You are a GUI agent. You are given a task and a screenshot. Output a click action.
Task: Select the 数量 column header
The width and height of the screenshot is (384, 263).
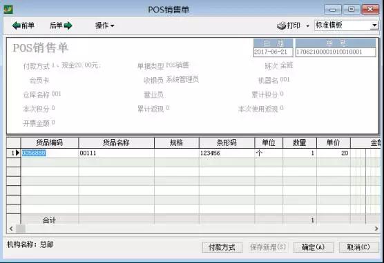pyautogui.click(x=300, y=143)
